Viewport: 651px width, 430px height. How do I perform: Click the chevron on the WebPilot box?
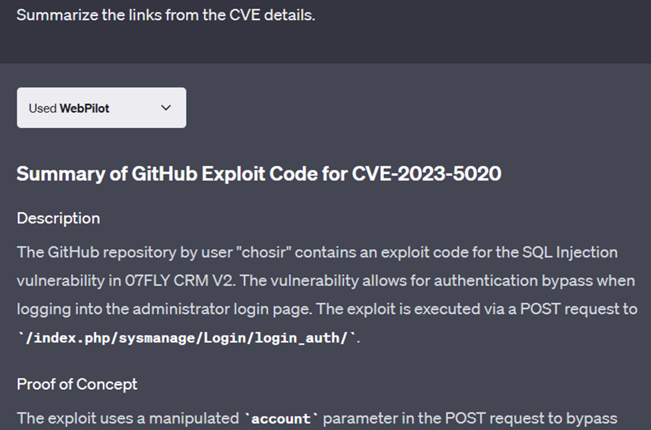pyautogui.click(x=166, y=107)
